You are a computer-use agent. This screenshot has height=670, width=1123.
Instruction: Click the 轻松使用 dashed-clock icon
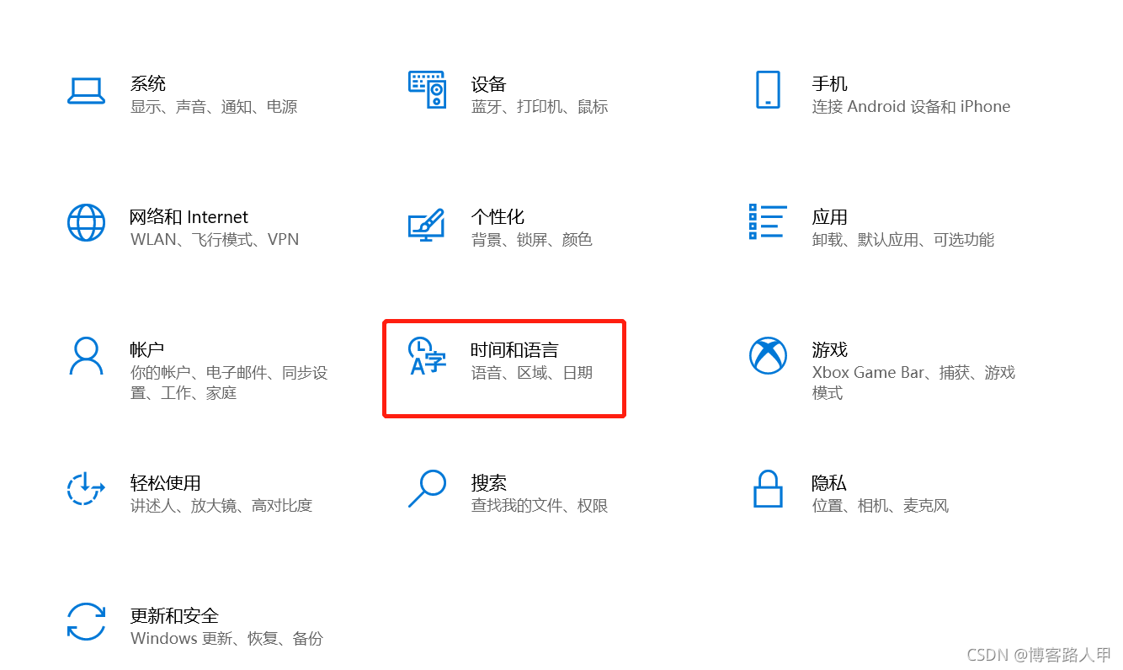(86, 488)
